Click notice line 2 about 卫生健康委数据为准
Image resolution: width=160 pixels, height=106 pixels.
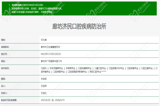(x=35, y=8)
